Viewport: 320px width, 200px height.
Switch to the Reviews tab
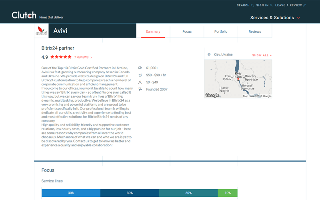coord(255,32)
